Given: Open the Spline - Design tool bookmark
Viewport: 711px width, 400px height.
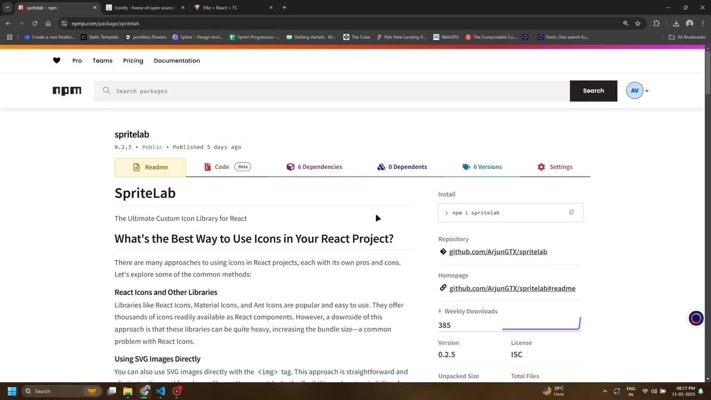Looking at the screenshot, I should [x=197, y=37].
